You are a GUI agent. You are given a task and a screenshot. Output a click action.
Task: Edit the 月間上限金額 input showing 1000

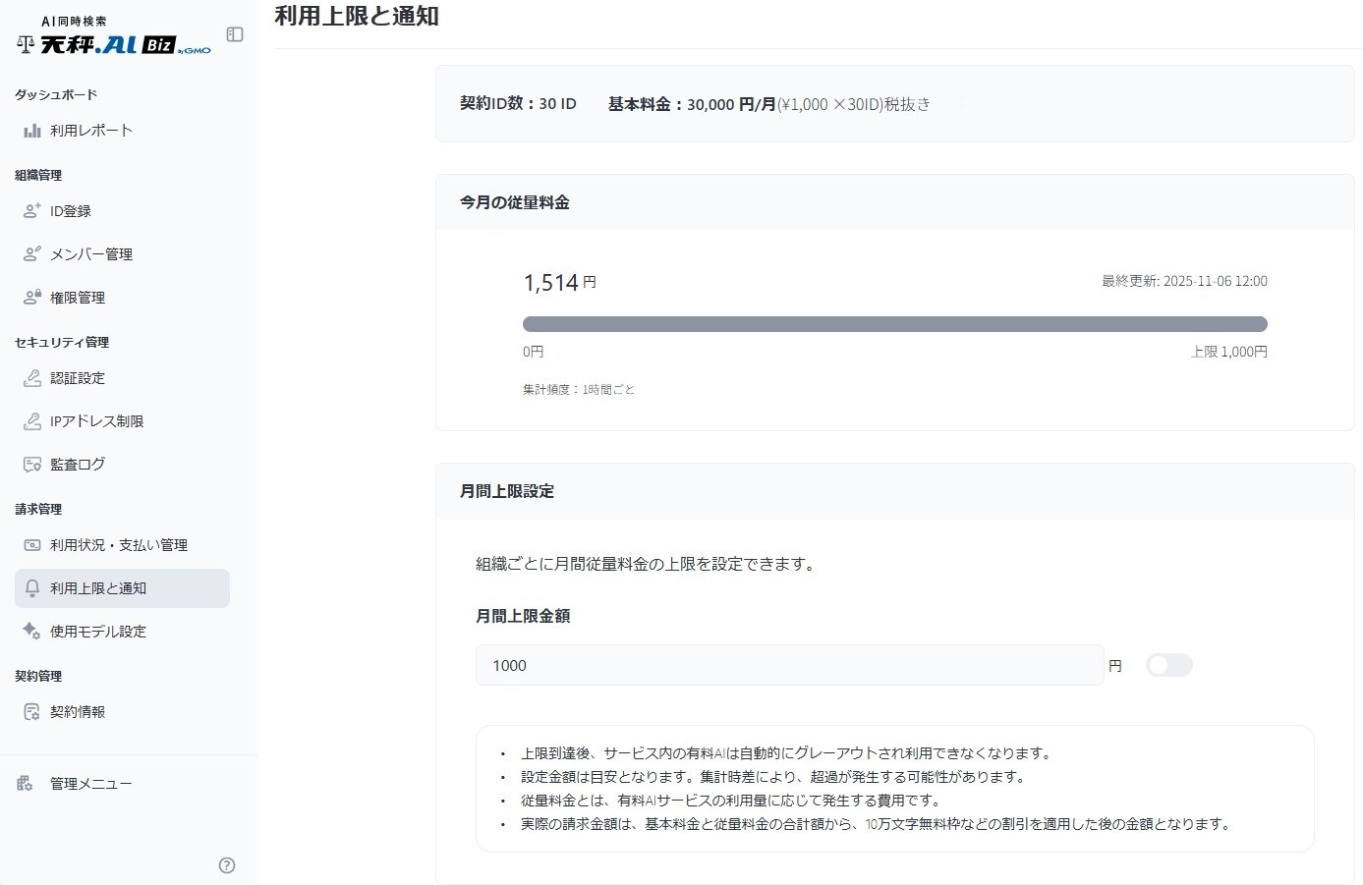(789, 665)
